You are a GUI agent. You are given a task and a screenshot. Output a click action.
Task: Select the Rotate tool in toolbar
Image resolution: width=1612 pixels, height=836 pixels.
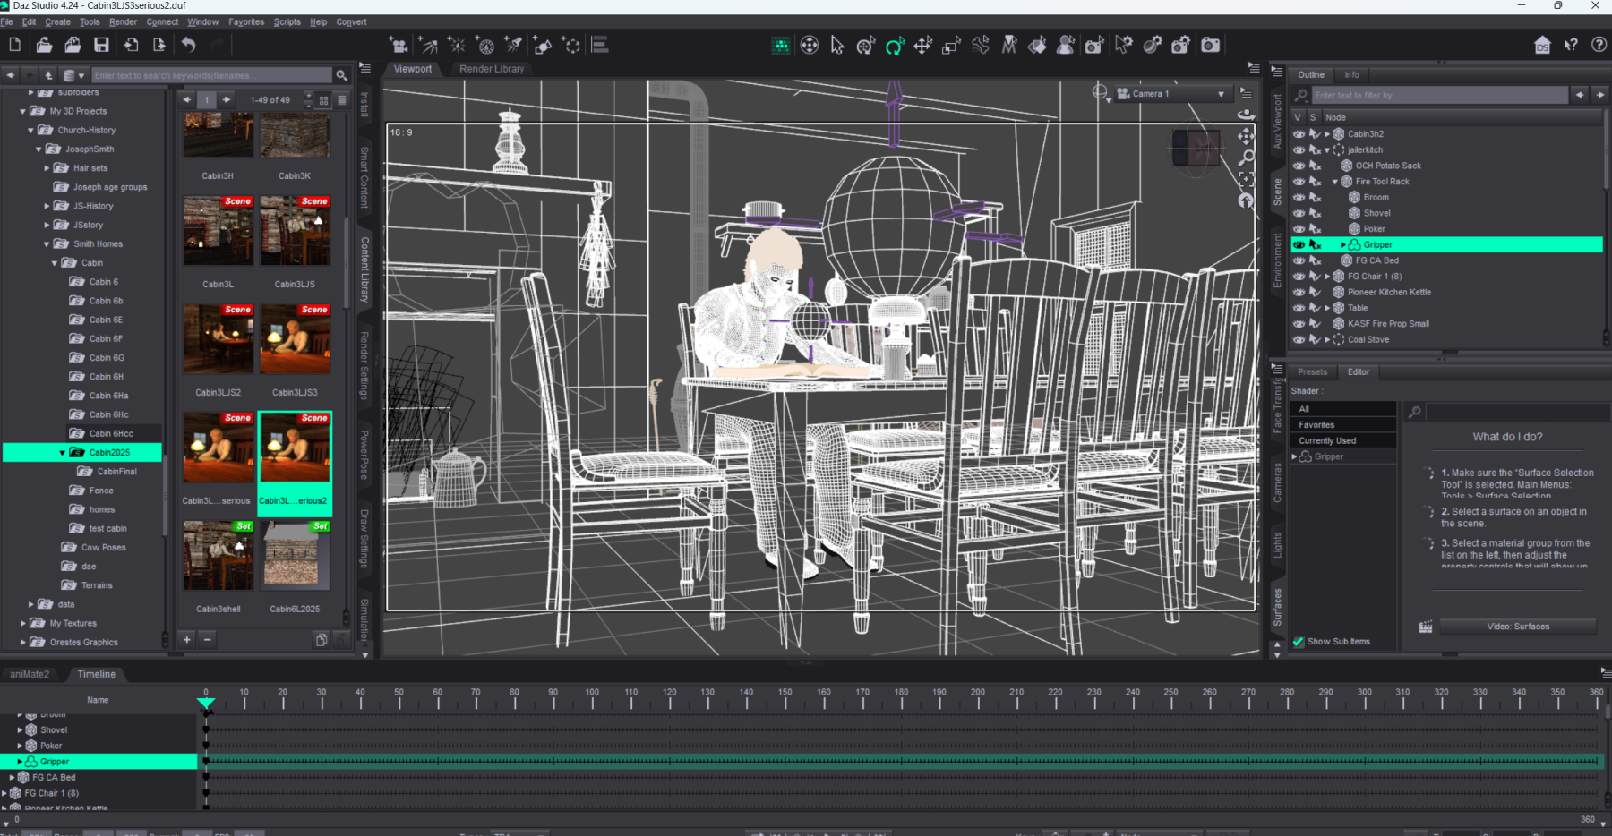tap(894, 46)
